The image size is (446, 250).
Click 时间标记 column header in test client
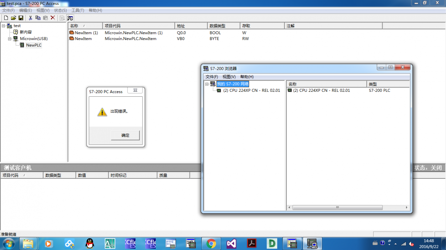tap(133, 175)
